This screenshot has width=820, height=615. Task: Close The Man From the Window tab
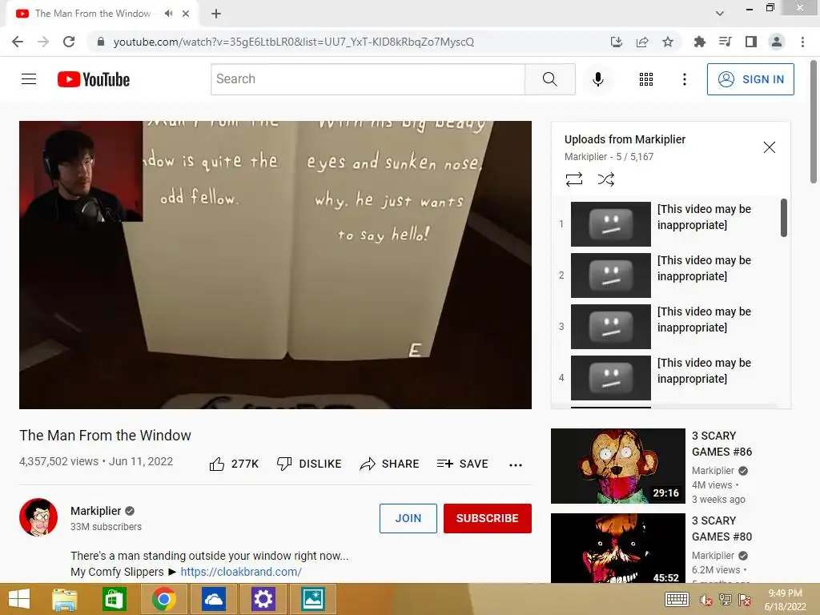coord(186,14)
